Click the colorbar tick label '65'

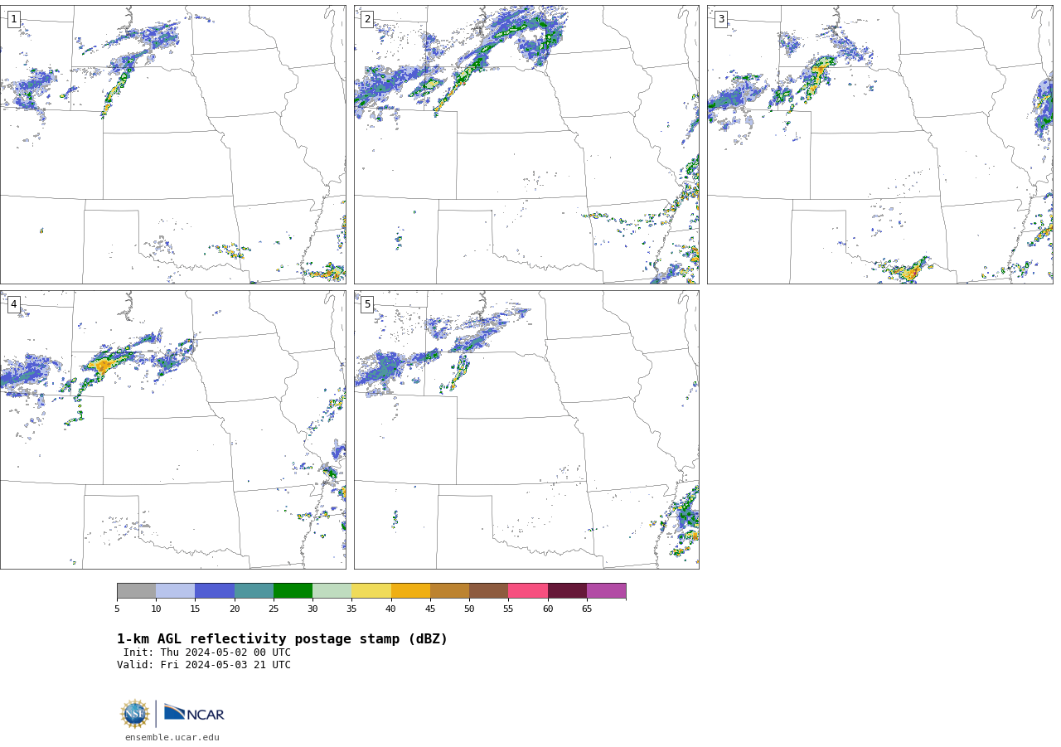(587, 609)
